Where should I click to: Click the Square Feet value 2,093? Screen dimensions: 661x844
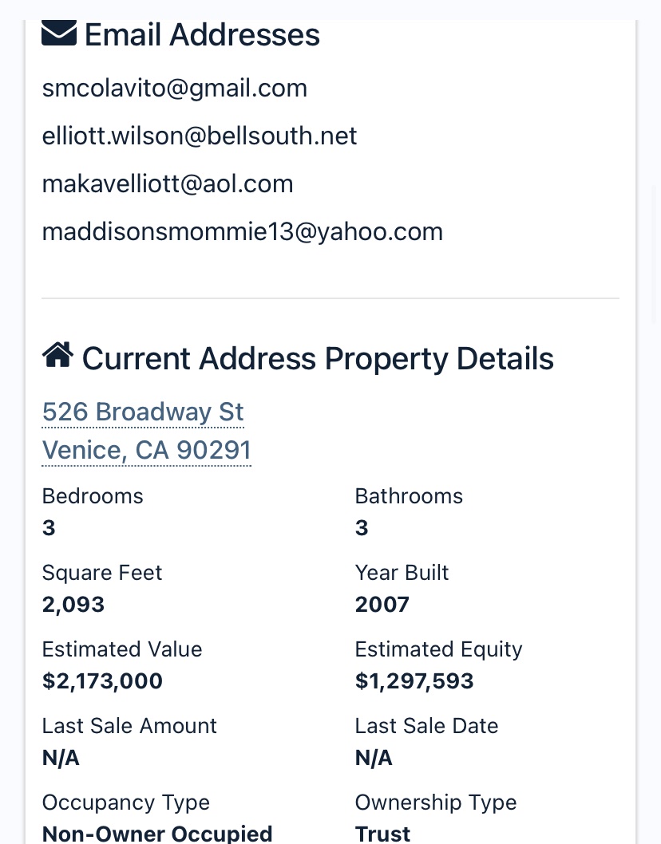click(x=73, y=605)
